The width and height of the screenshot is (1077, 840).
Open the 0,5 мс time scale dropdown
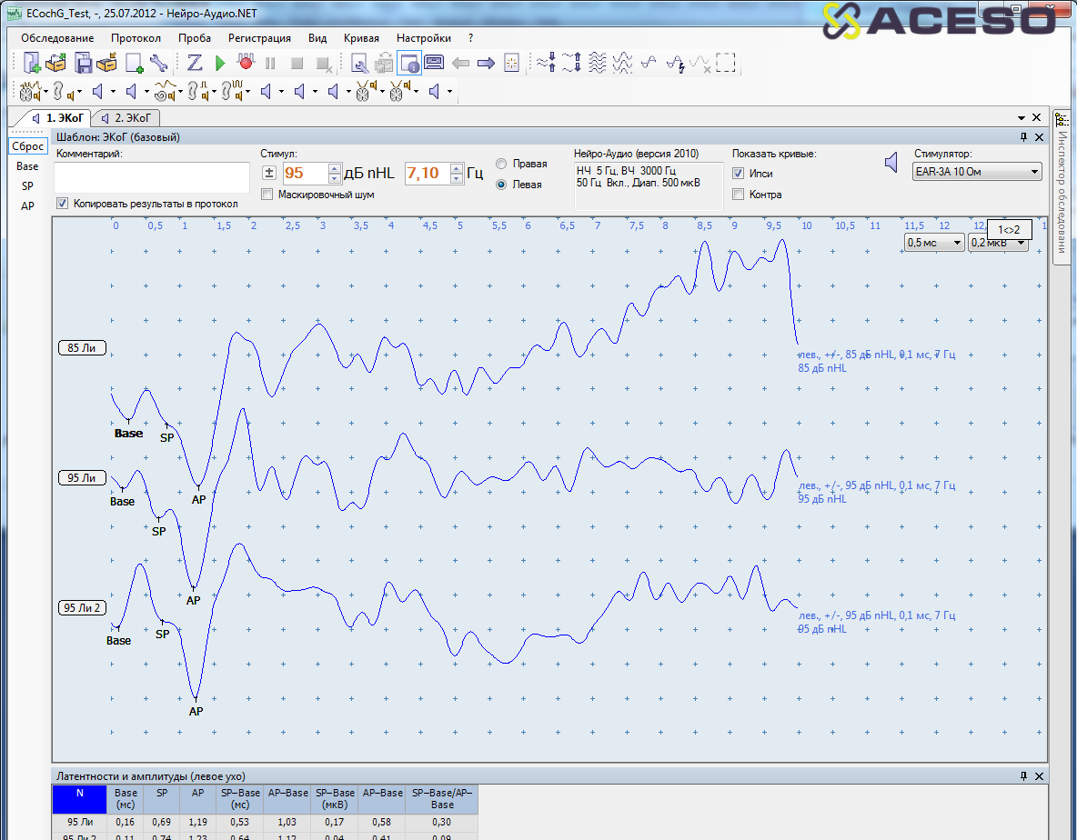tap(934, 243)
